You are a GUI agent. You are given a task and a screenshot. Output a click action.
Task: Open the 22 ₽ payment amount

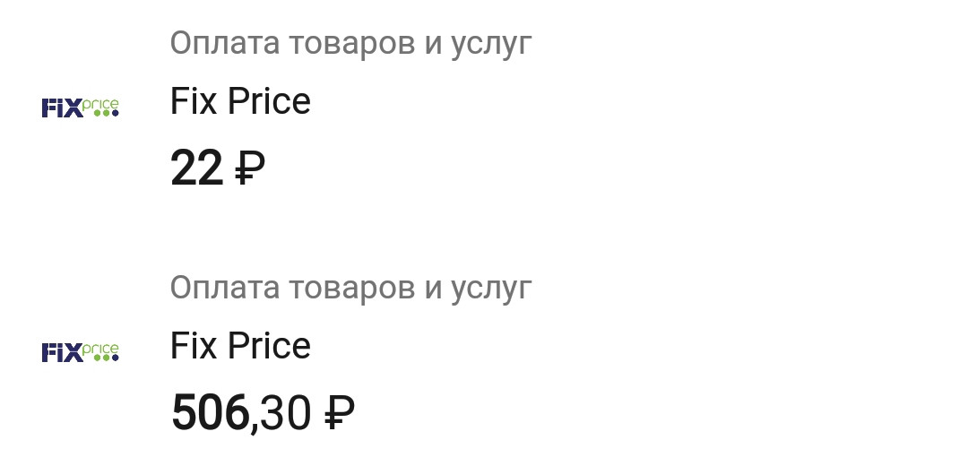[218, 168]
